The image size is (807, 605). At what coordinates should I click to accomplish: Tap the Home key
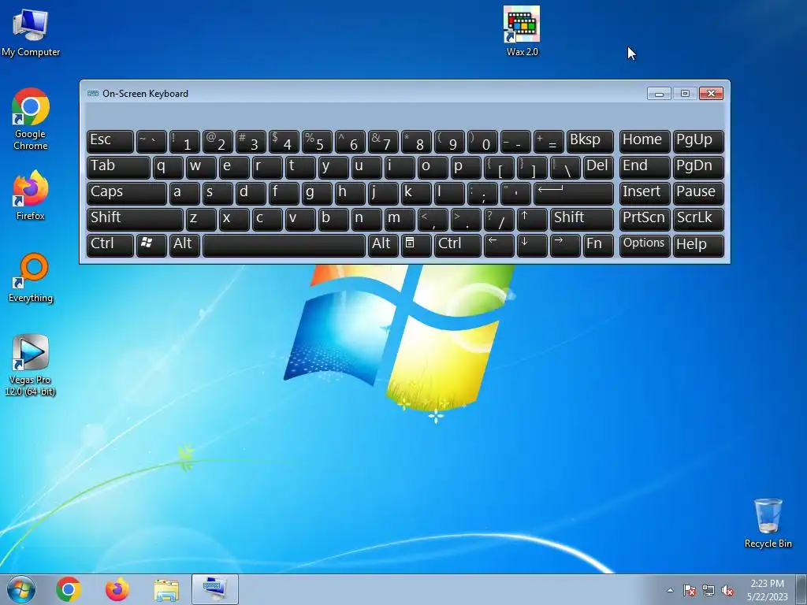[645, 142]
